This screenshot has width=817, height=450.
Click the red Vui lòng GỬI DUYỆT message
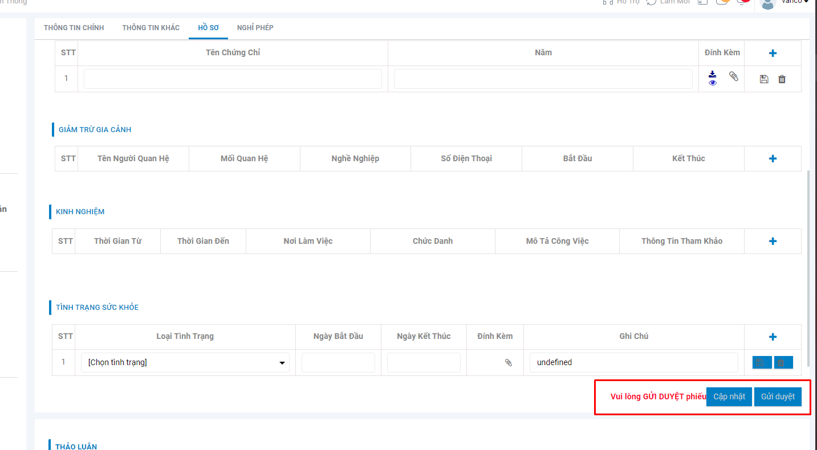[x=658, y=396]
